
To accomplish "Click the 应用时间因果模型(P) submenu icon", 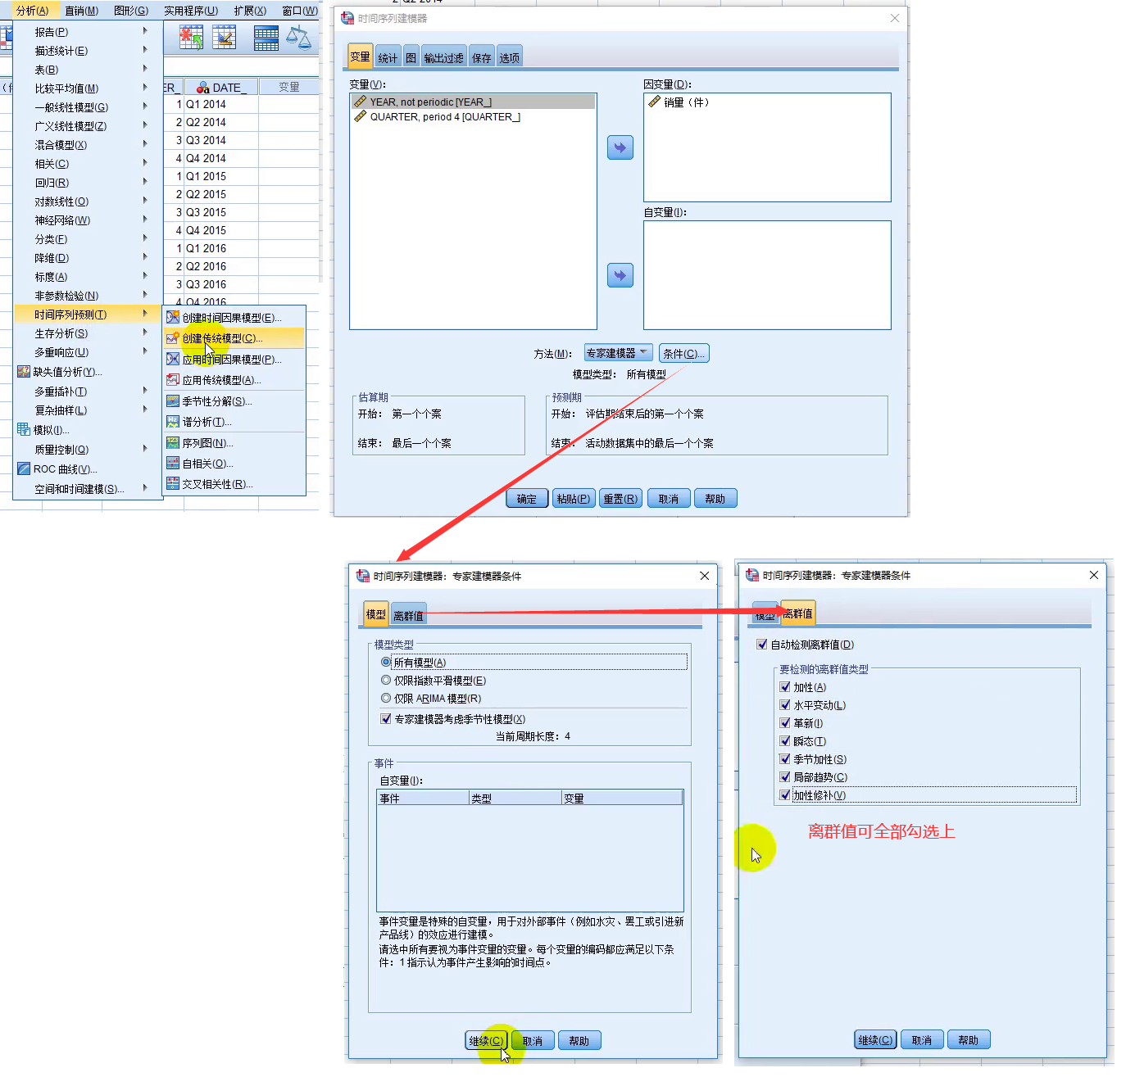I will pyautogui.click(x=173, y=359).
